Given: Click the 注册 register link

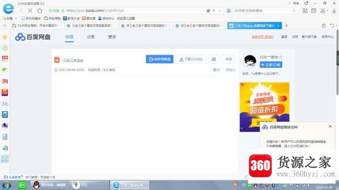Looking at the screenshot, I should [x=295, y=37].
